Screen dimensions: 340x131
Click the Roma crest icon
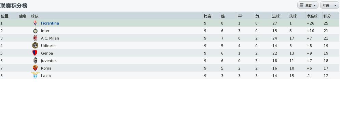click(x=35, y=68)
